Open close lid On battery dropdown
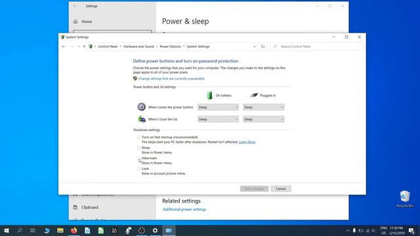Viewport: 420px width, 236px height. pyautogui.click(x=218, y=119)
